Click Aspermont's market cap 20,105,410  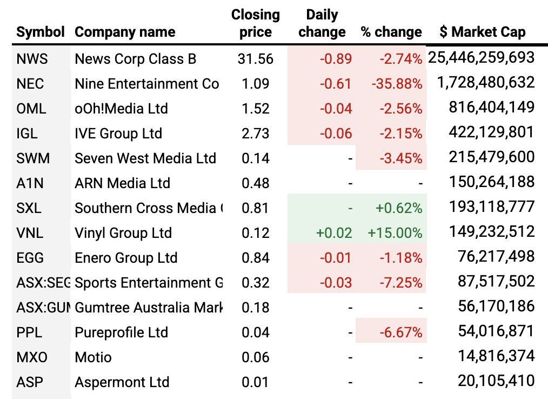496,382
